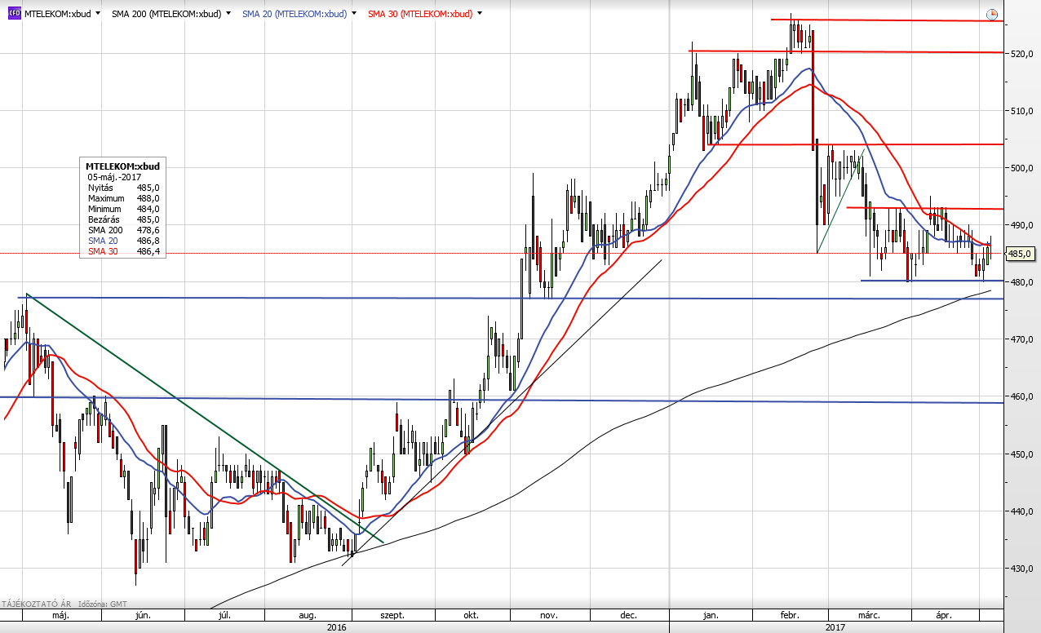
Task: Click the máj. month label on time axis
Action: point(60,616)
